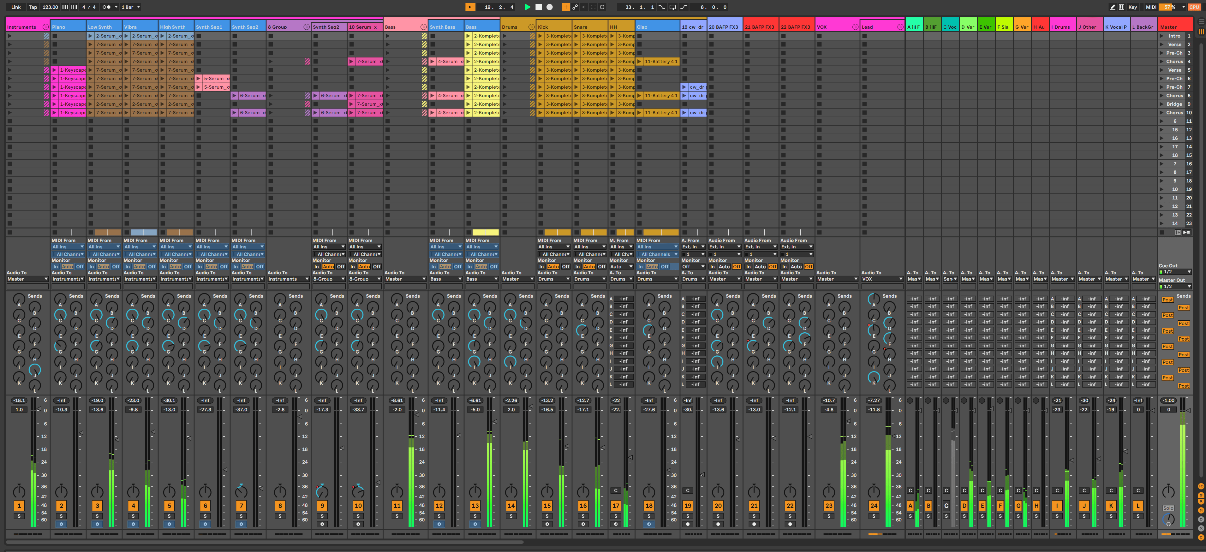Click the Arrangement Record circle button
The height and width of the screenshot is (552, 1206).
coord(550,7)
